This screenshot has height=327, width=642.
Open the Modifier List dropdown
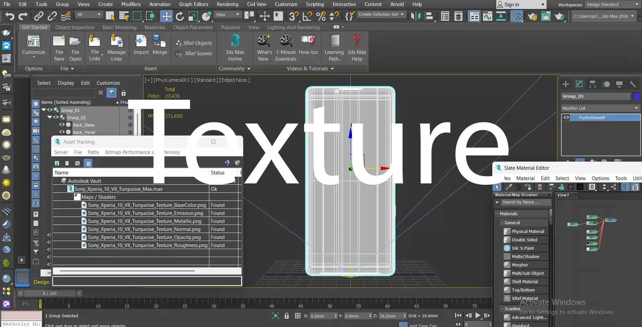pos(600,108)
